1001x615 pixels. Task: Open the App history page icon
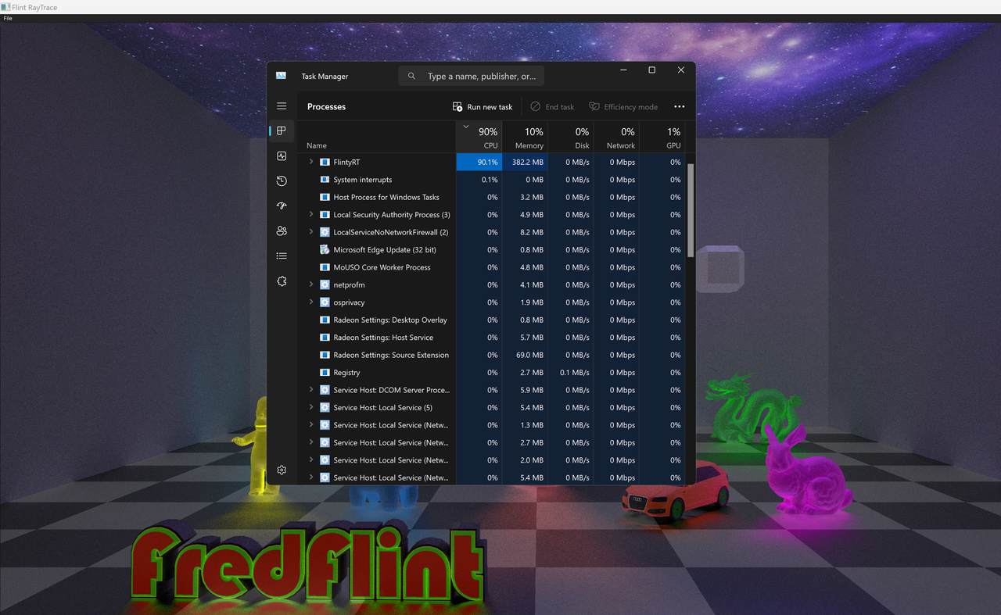point(282,181)
